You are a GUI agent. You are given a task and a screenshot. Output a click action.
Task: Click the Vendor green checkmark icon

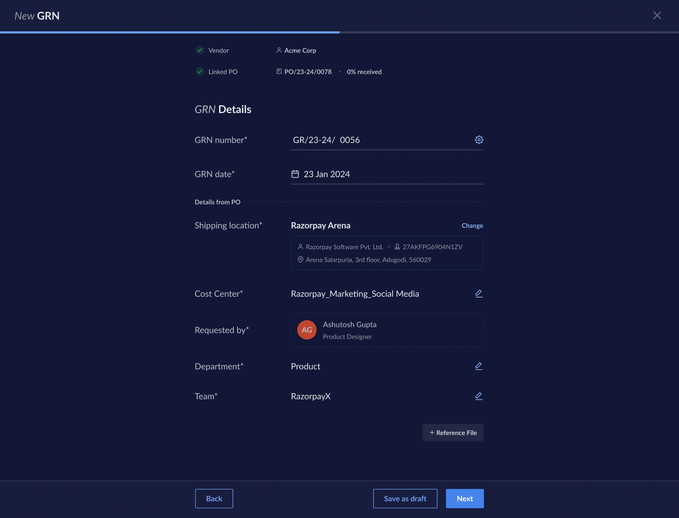pos(200,50)
